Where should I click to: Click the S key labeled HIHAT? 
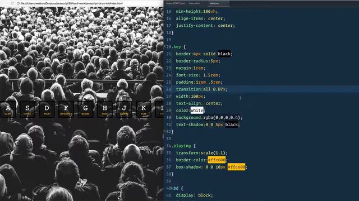[27, 109]
